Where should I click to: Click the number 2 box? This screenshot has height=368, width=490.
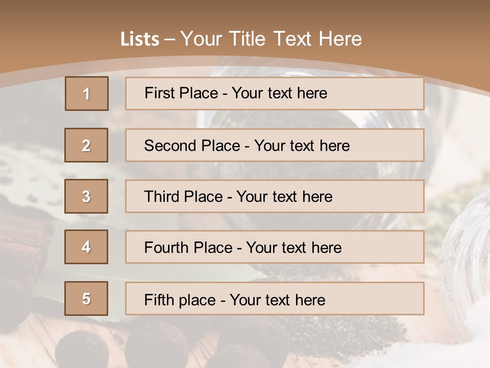[86, 145]
